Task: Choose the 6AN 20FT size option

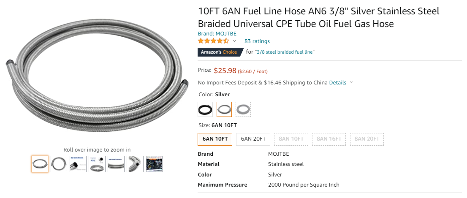Action: pos(253,139)
